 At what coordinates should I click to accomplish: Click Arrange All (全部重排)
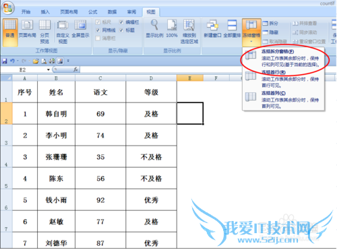(x=232, y=29)
